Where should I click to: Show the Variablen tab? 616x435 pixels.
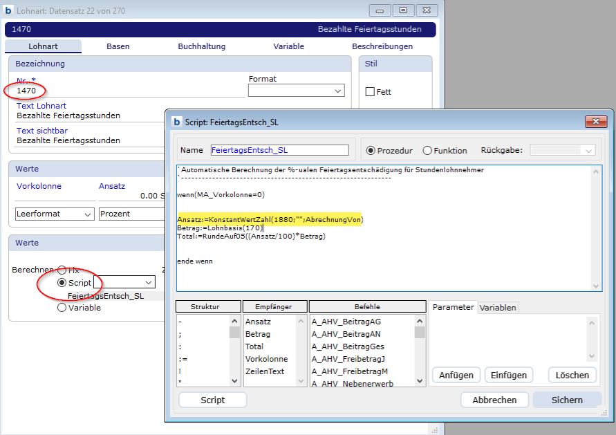point(498,308)
